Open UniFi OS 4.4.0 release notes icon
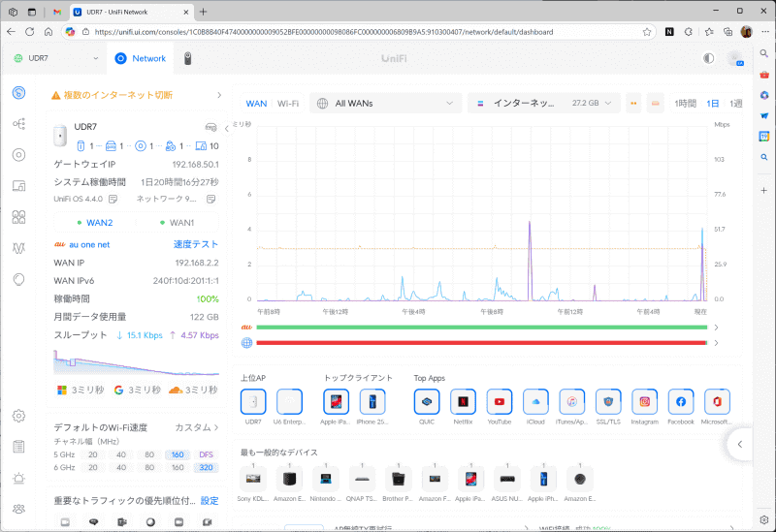This screenshot has width=776, height=532. (x=113, y=199)
